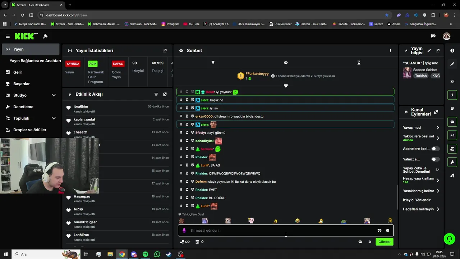Open Yayın Bağlantısı ve Anahtarı page
The width and height of the screenshot is (460, 259).
click(35, 61)
